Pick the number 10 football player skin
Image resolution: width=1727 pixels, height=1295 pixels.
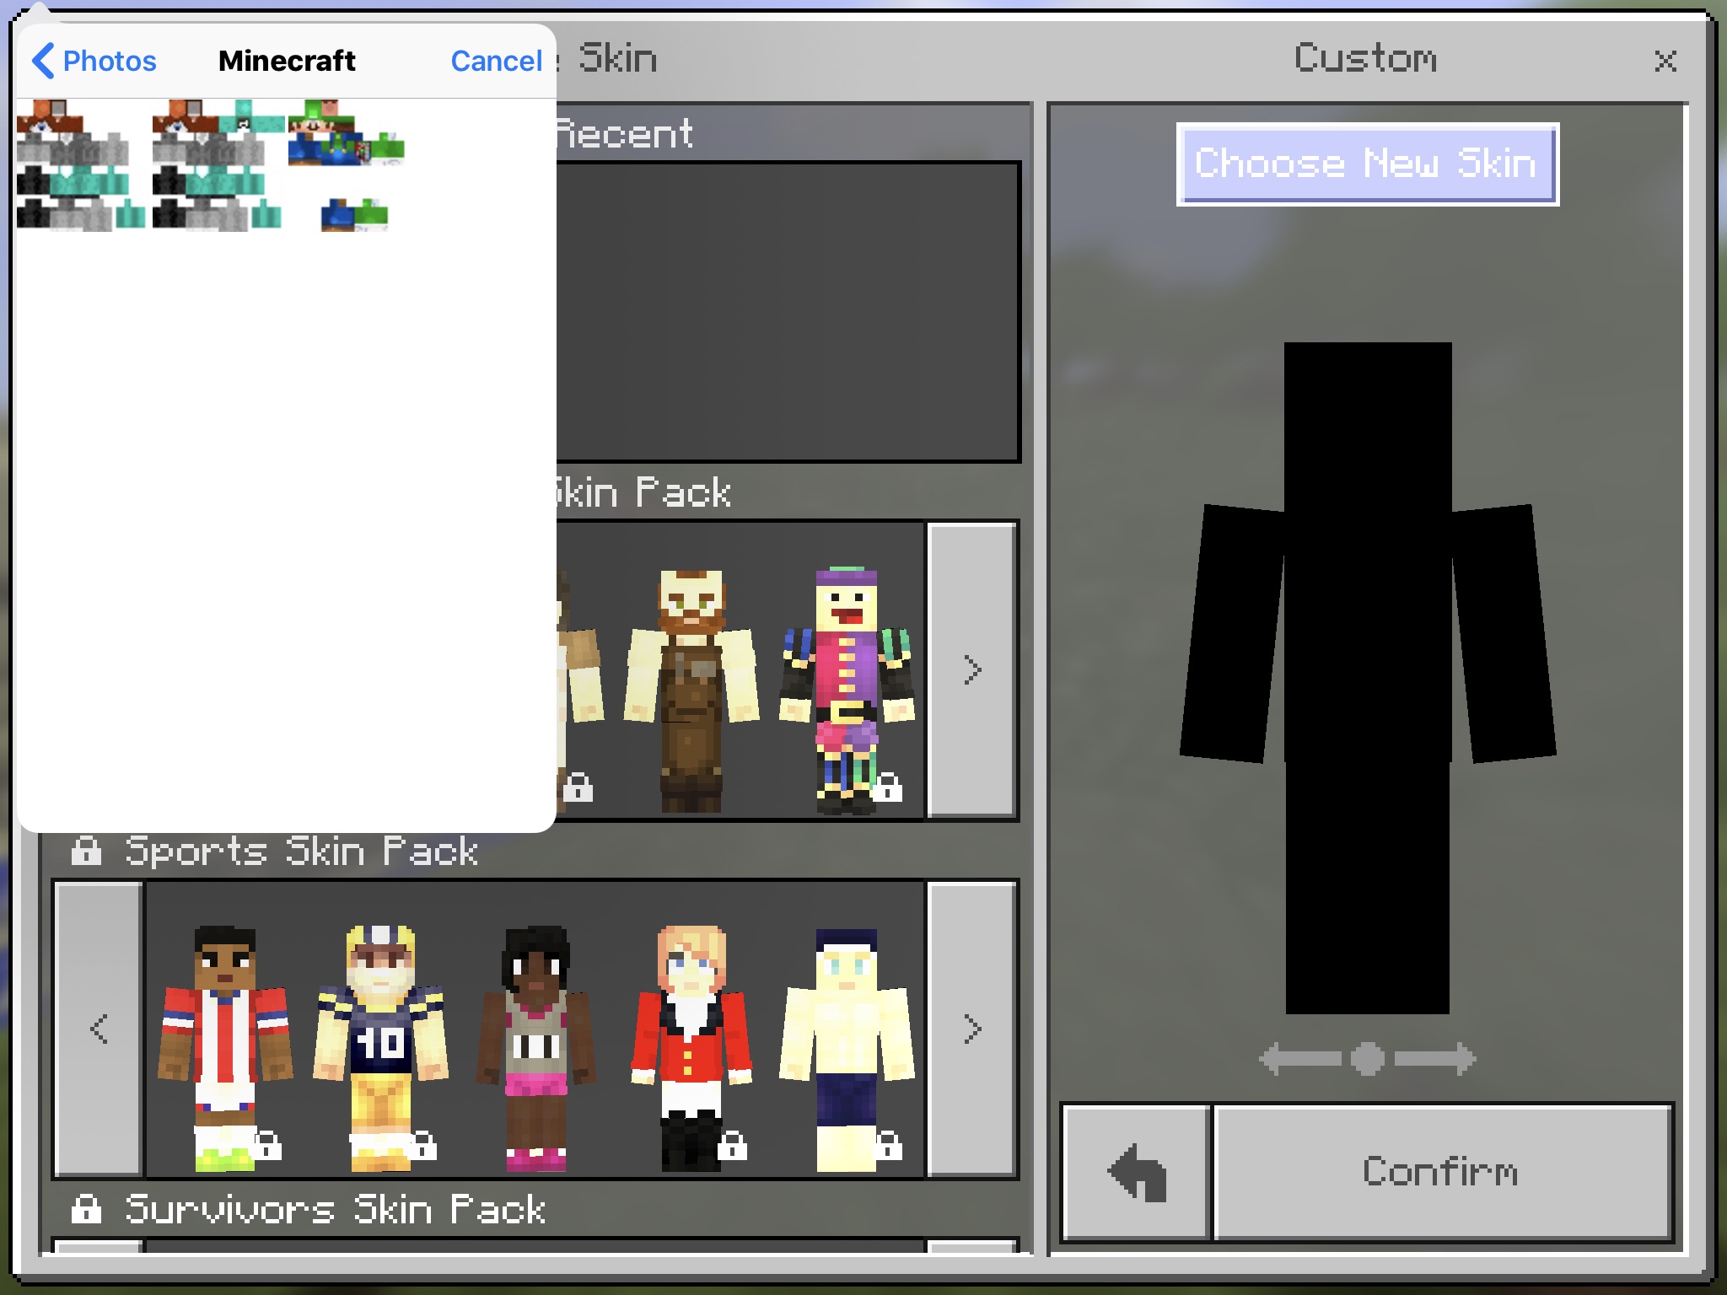[381, 1045]
